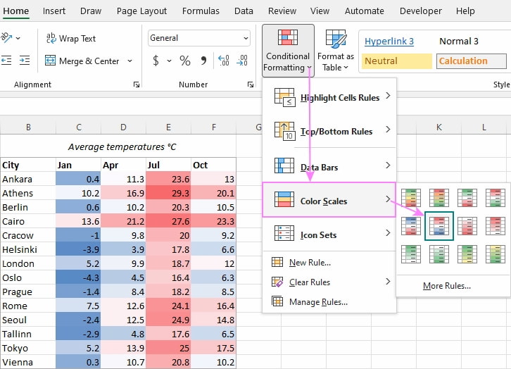Viewport: 511px width, 369px height.
Task: Choose the Yellow-Green color scale
Action: 495,254
